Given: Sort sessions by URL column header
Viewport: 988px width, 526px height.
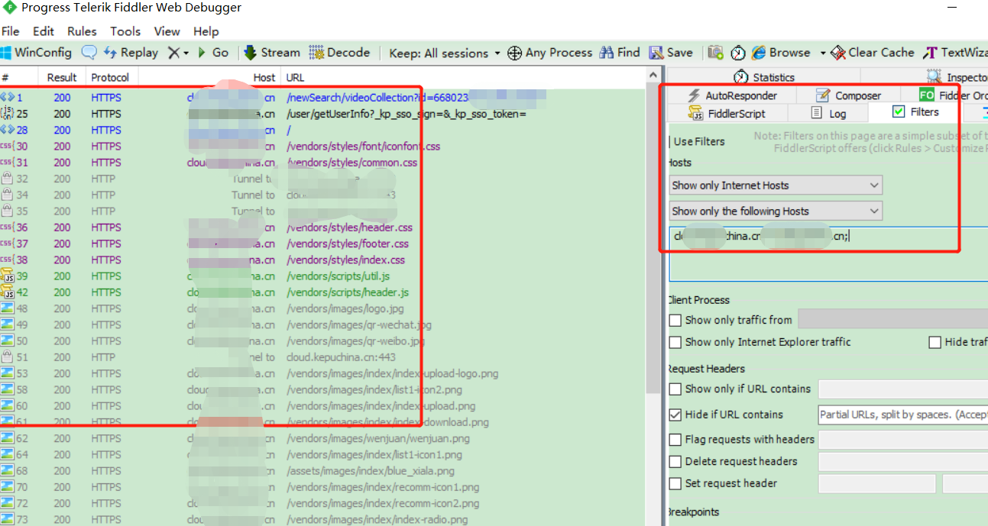Looking at the screenshot, I should (463, 77).
